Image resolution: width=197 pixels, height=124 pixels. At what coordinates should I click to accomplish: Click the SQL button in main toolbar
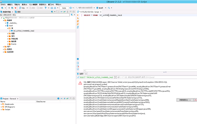pyautogui.click(x=24, y=8)
